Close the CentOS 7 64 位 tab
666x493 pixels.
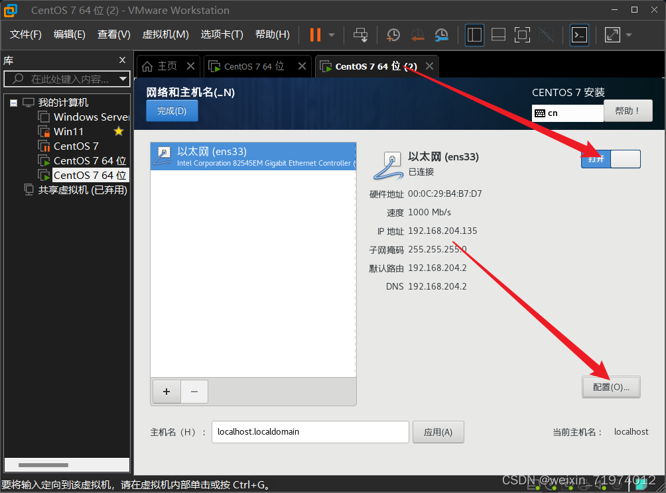coord(302,66)
